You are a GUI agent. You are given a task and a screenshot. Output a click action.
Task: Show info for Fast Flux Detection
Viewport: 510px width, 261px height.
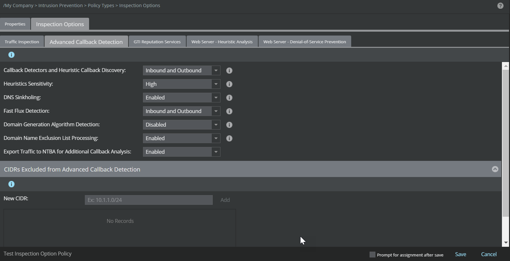tap(229, 111)
